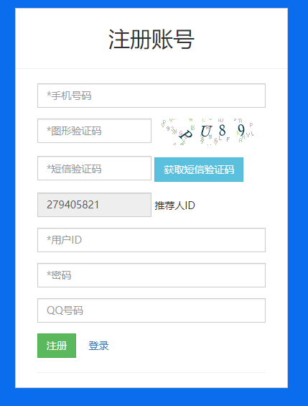The height and width of the screenshot is (406, 308).
Task: Focus the *图形验证码 captcha input box
Action: click(94, 131)
